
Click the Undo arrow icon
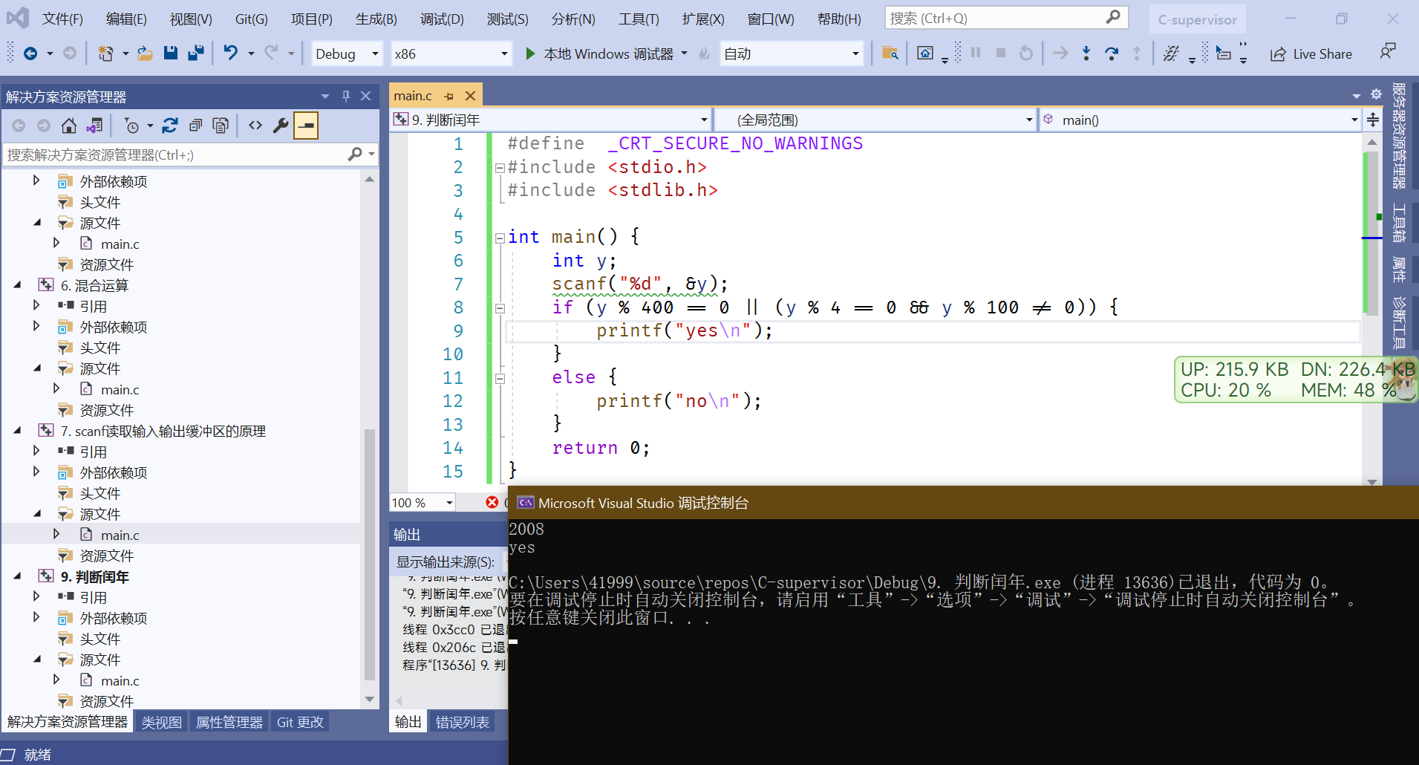pos(231,53)
